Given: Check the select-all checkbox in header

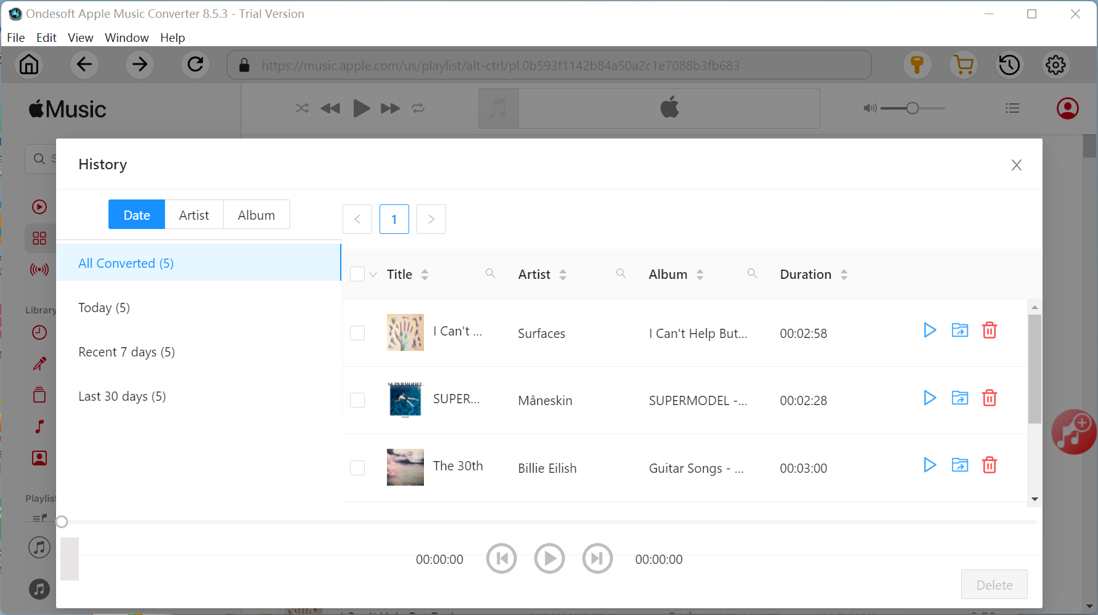Looking at the screenshot, I should pos(357,274).
